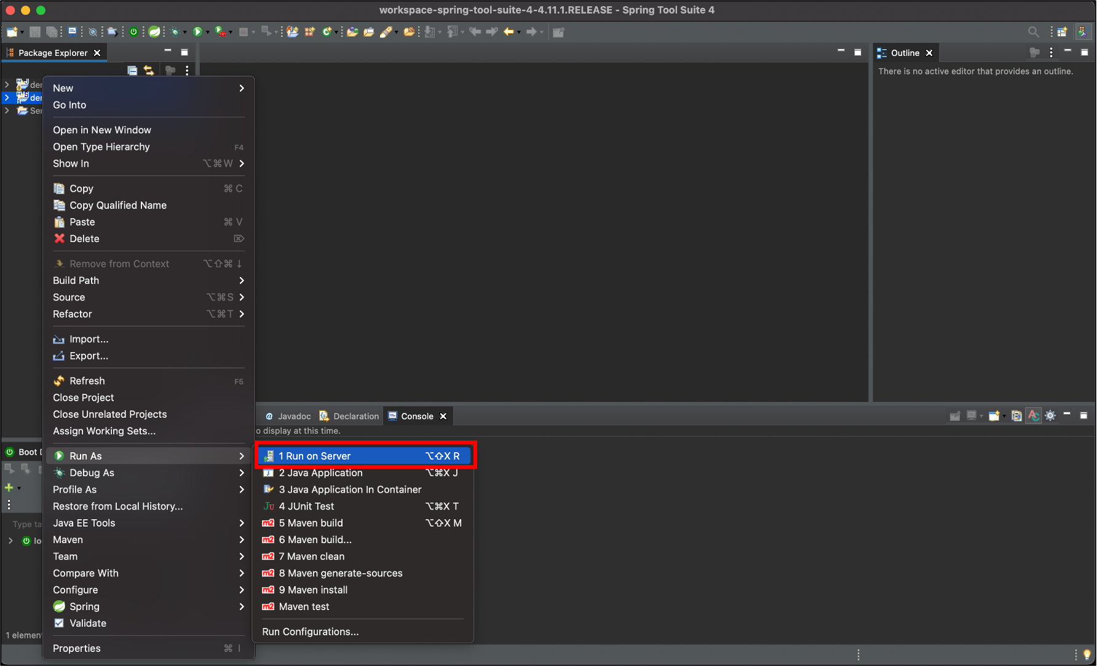Open dropdown arrow beside Debug toolbar icon

[184, 33]
